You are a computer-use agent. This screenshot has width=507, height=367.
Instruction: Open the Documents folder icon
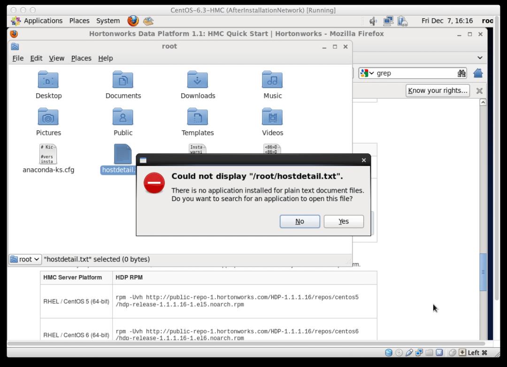123,80
